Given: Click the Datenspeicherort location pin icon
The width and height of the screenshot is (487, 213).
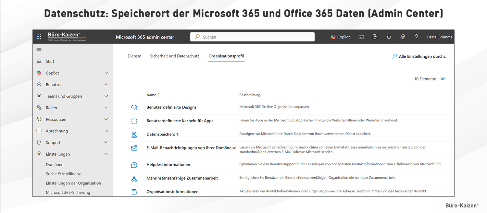Looking at the screenshot, I should [134, 135].
